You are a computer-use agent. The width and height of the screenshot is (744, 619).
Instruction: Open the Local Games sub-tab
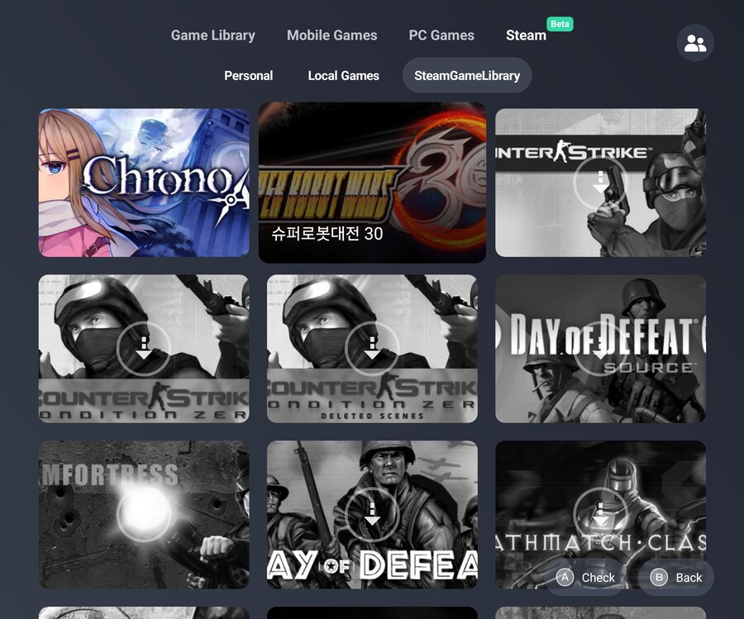click(x=344, y=75)
